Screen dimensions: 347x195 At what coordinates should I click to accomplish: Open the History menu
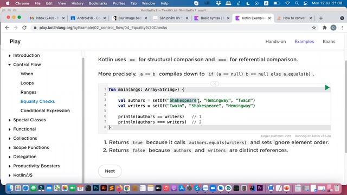click(77, 3)
